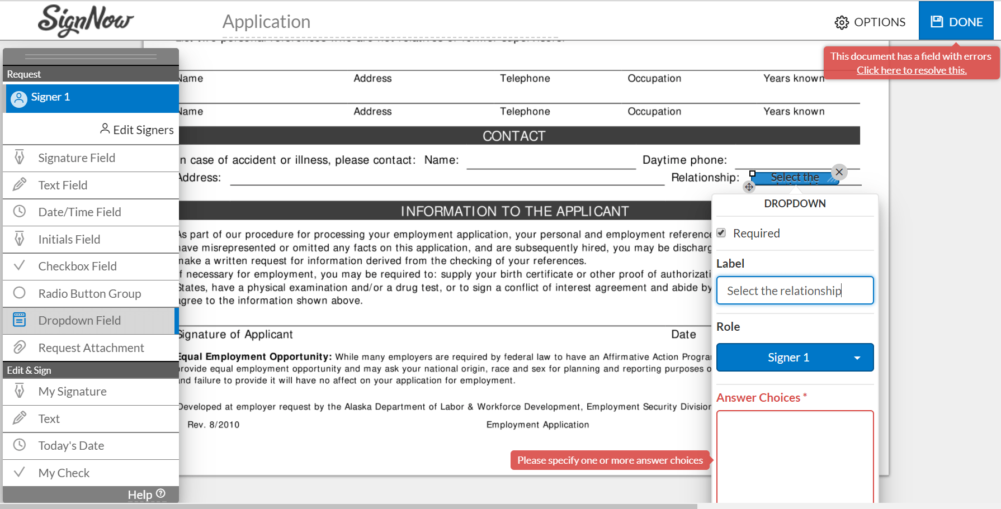Click the move handle on dropdown field
The image size is (1001, 509).
point(749,187)
